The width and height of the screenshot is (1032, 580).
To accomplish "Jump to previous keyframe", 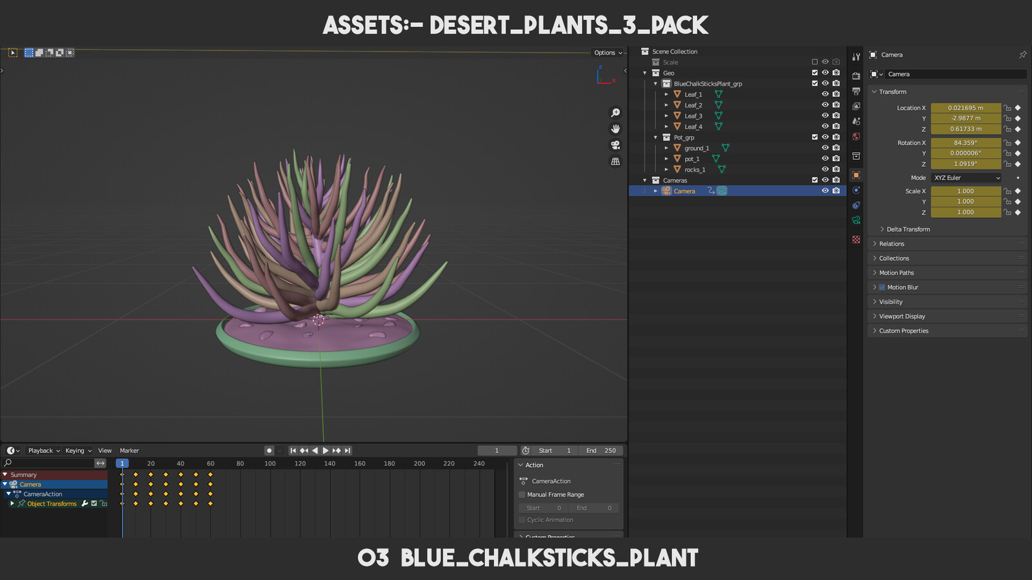I will pos(304,450).
